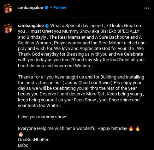Image resolution: width=154 pixels, height=150 pixels.
Task: Click the birthday cake emoji
Action: pyautogui.click(x=21, y=134)
